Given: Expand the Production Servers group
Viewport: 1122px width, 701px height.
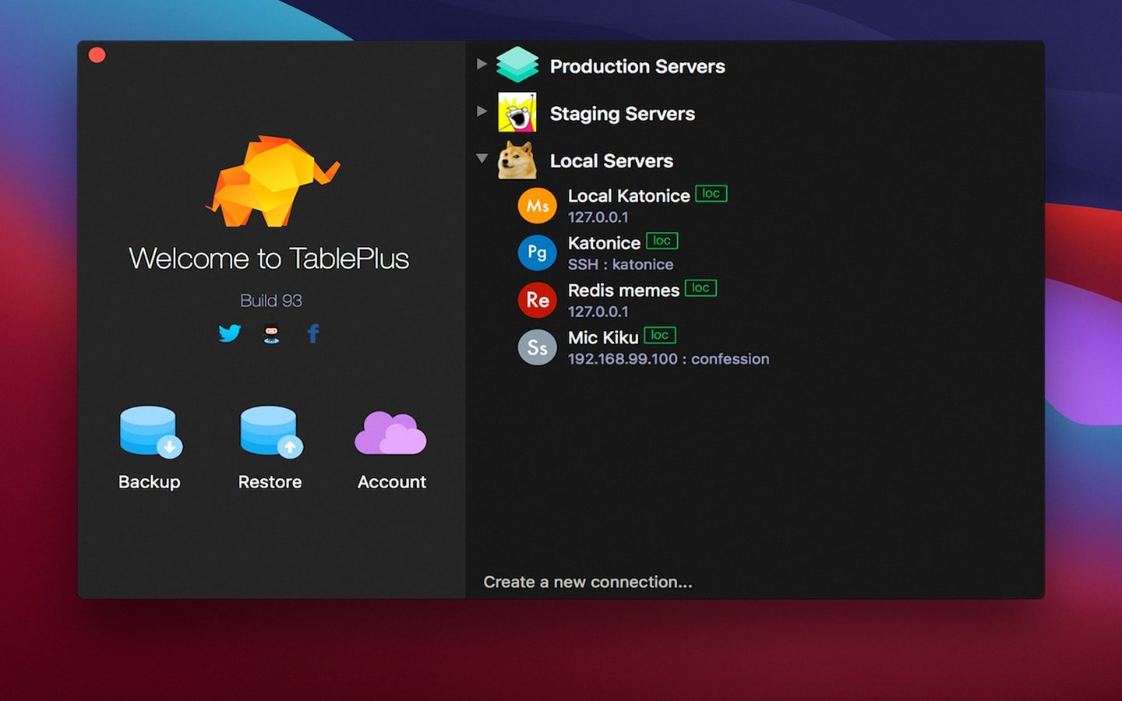Looking at the screenshot, I should coord(482,64).
